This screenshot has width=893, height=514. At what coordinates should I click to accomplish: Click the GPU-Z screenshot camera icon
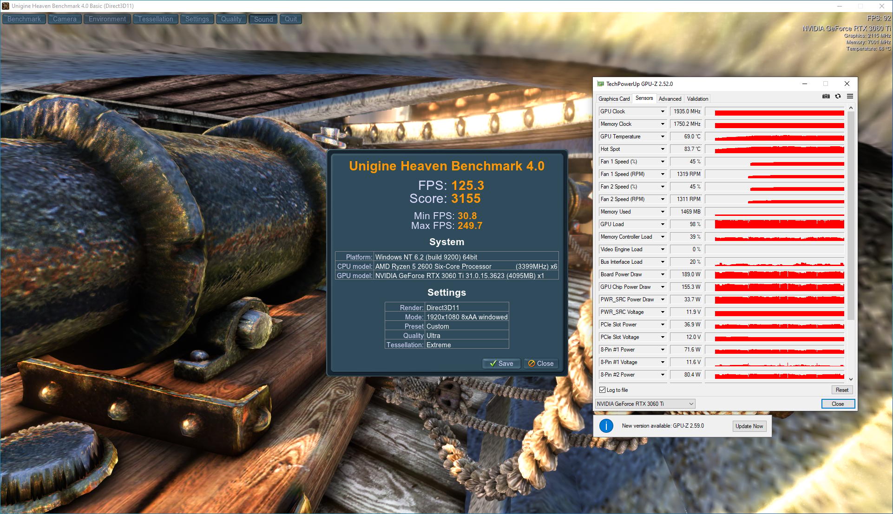click(826, 96)
